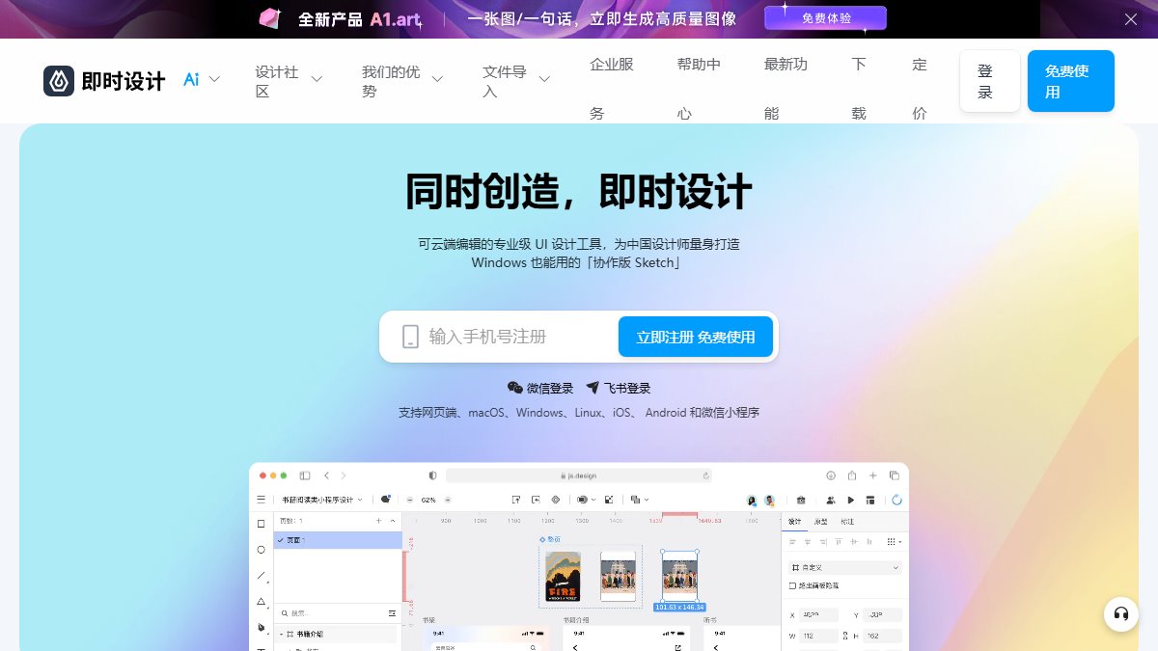Click the FIRE poster thumbnail on canvas
Screen dimensions: 1158x651
point(563,577)
